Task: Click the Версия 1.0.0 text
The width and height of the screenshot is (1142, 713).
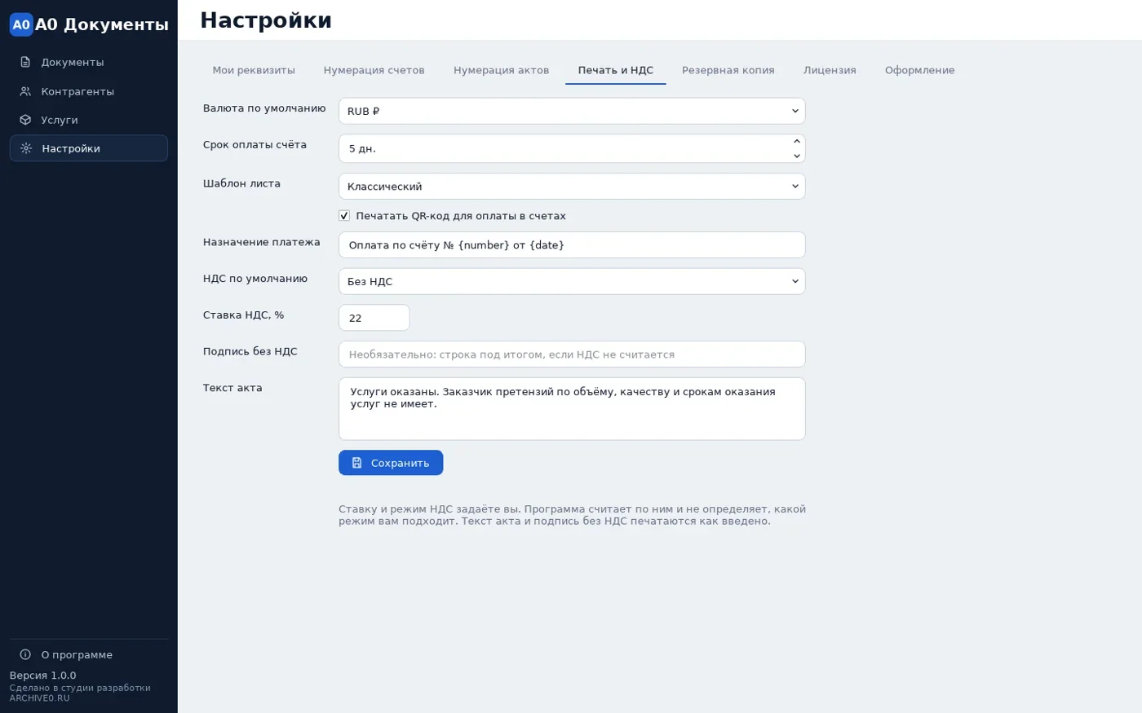Action: pos(42,676)
